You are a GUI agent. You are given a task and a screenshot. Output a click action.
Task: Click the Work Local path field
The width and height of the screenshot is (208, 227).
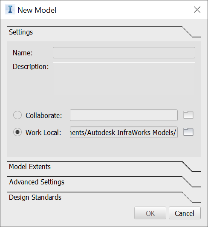pyautogui.click(x=124, y=132)
